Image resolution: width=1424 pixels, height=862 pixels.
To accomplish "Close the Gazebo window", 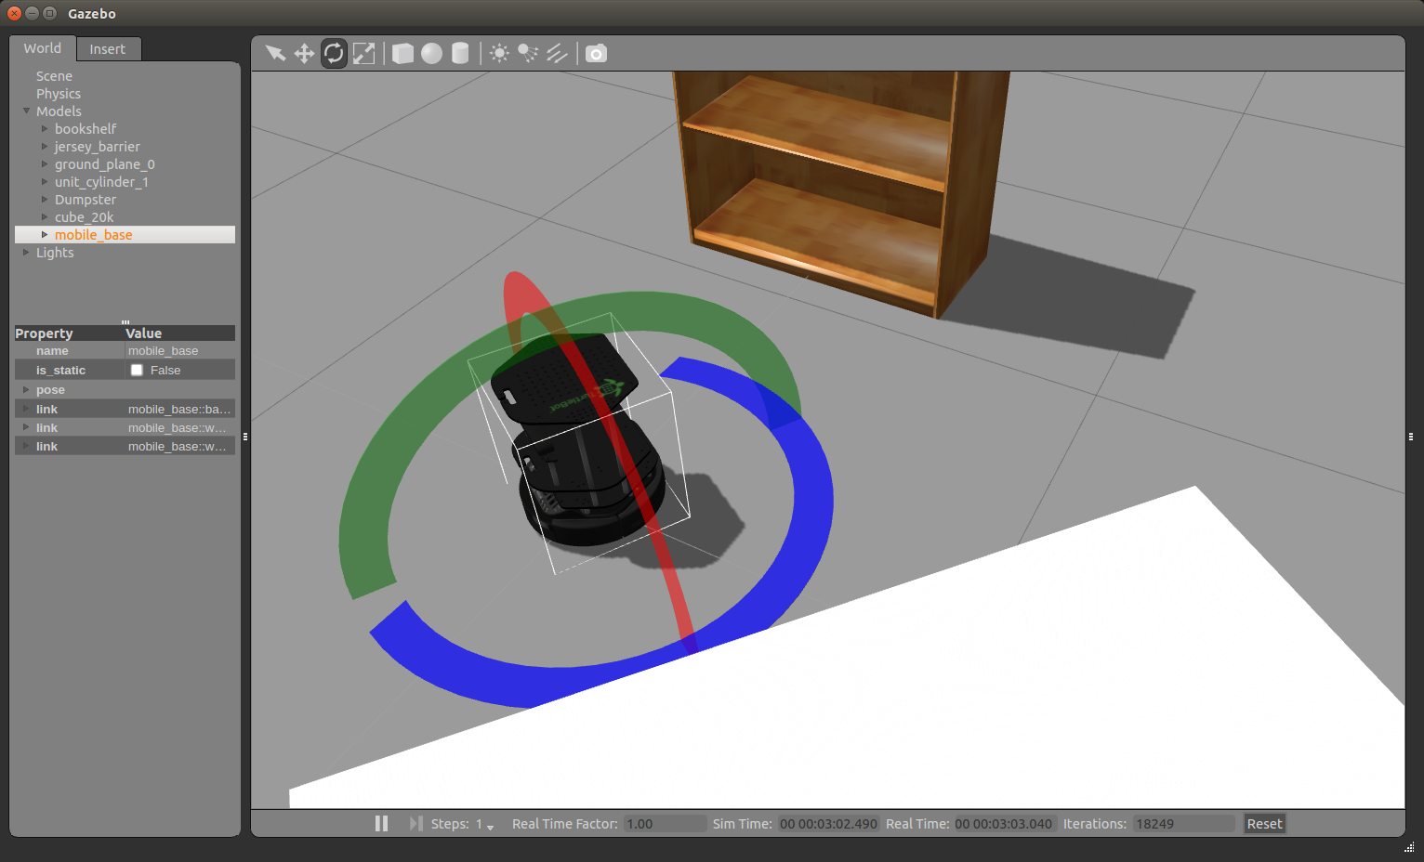I will (x=14, y=13).
